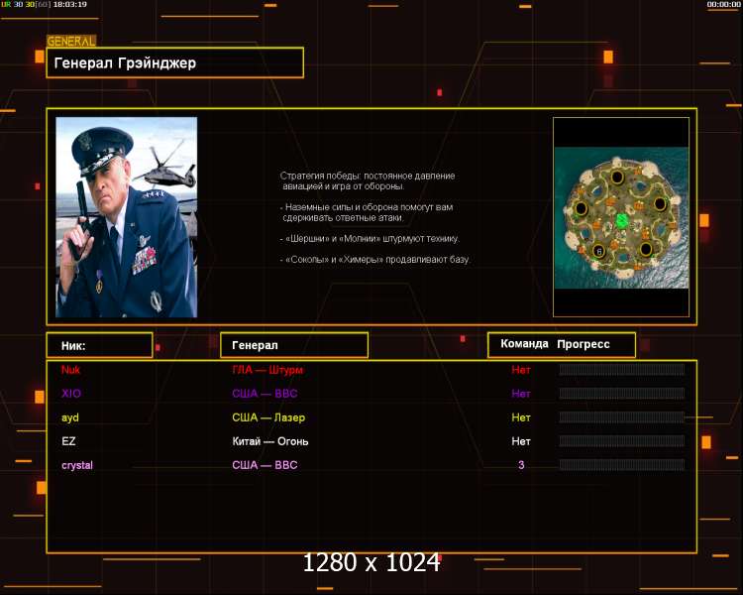Click the "Команда Прогресс" column header

coord(561,344)
